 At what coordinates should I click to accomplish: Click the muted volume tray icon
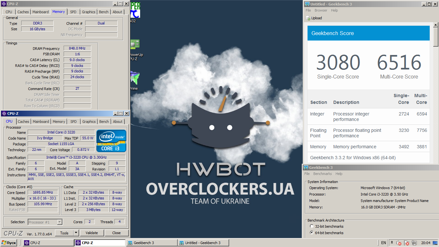[x=399, y=243]
